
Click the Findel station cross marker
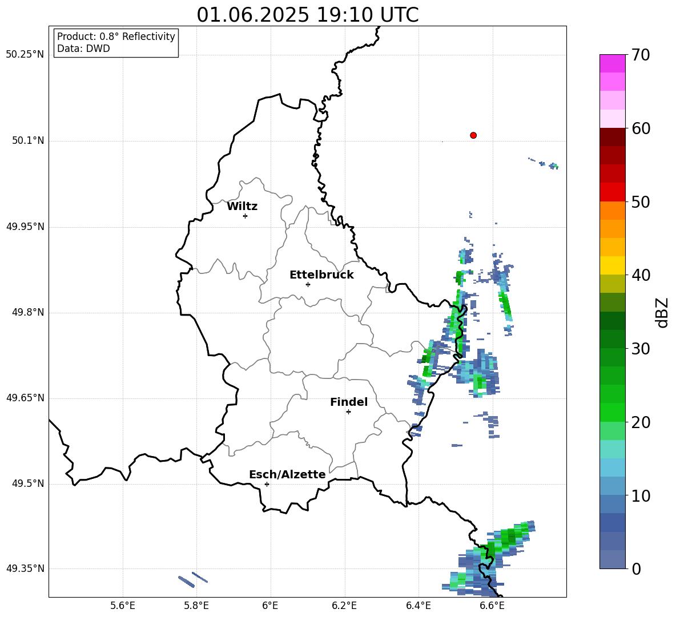(348, 412)
